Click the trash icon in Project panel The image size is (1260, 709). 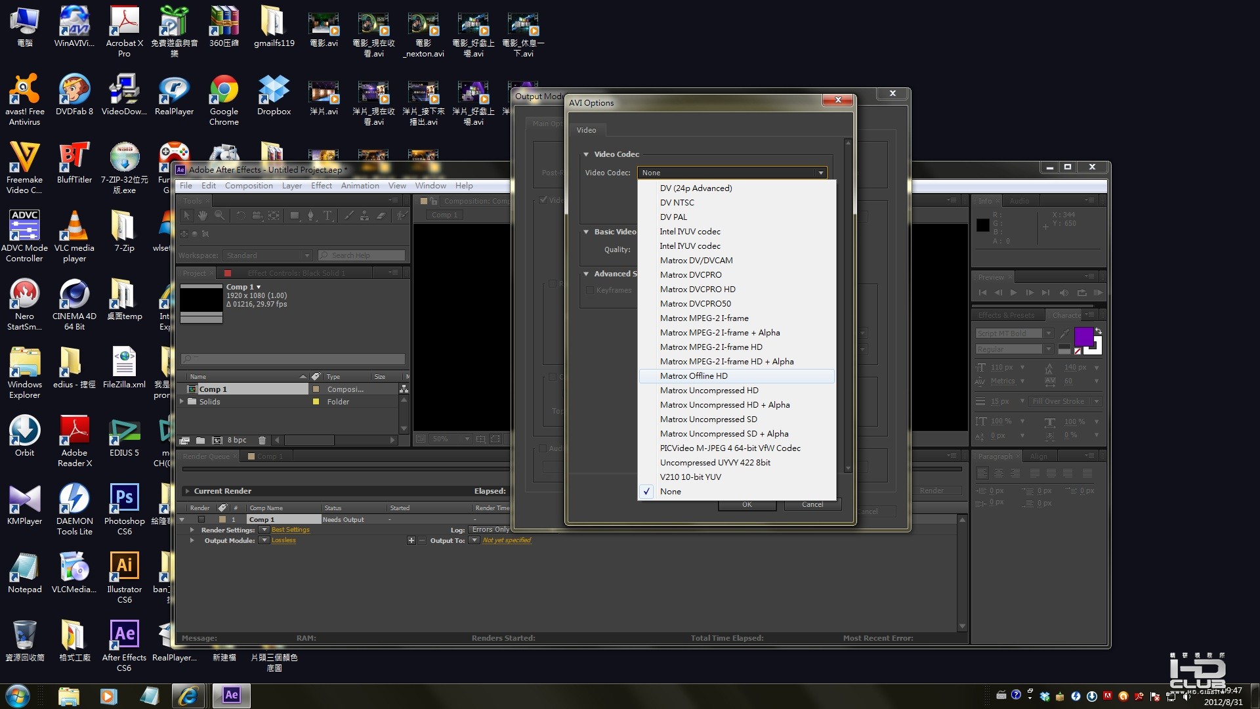262,440
